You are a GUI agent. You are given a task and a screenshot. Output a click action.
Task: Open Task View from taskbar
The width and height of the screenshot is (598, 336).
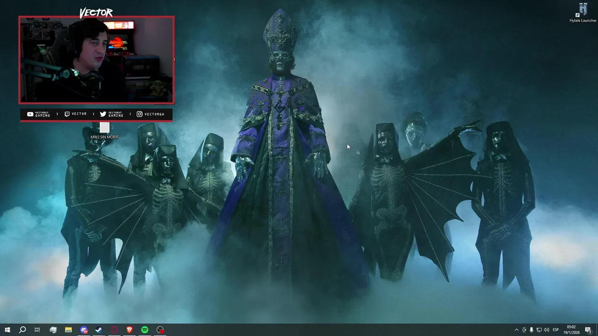tap(37, 330)
